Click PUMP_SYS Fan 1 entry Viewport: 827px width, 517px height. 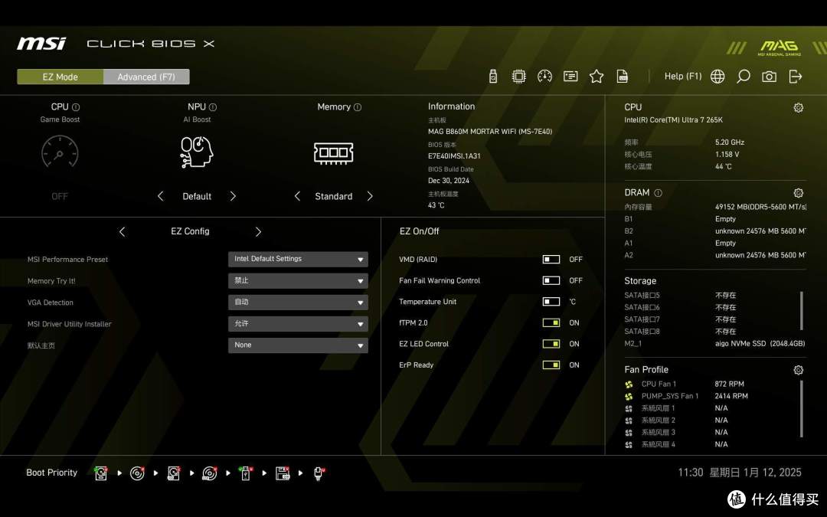click(685, 396)
